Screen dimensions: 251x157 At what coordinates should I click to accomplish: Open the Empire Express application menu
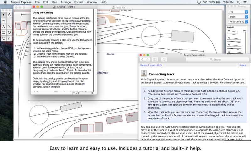pyautogui.click(x=21, y=2)
